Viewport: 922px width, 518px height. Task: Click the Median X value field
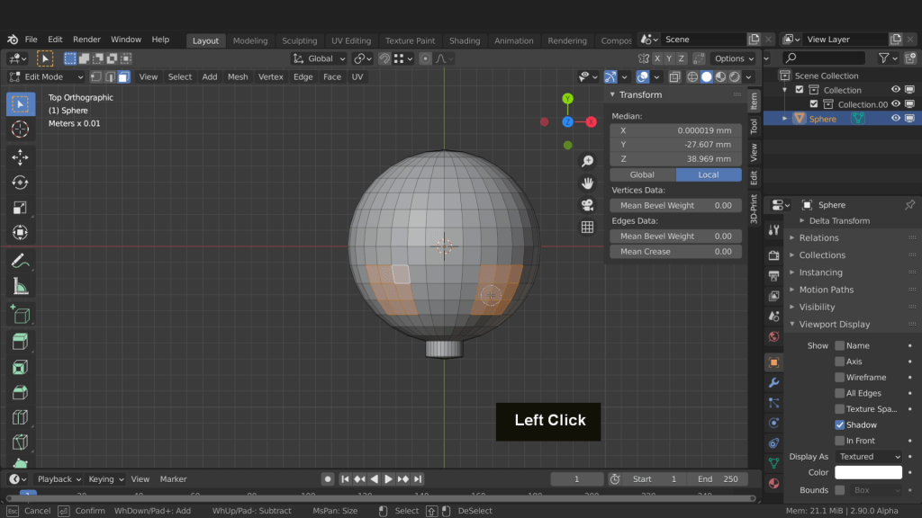[675, 130]
